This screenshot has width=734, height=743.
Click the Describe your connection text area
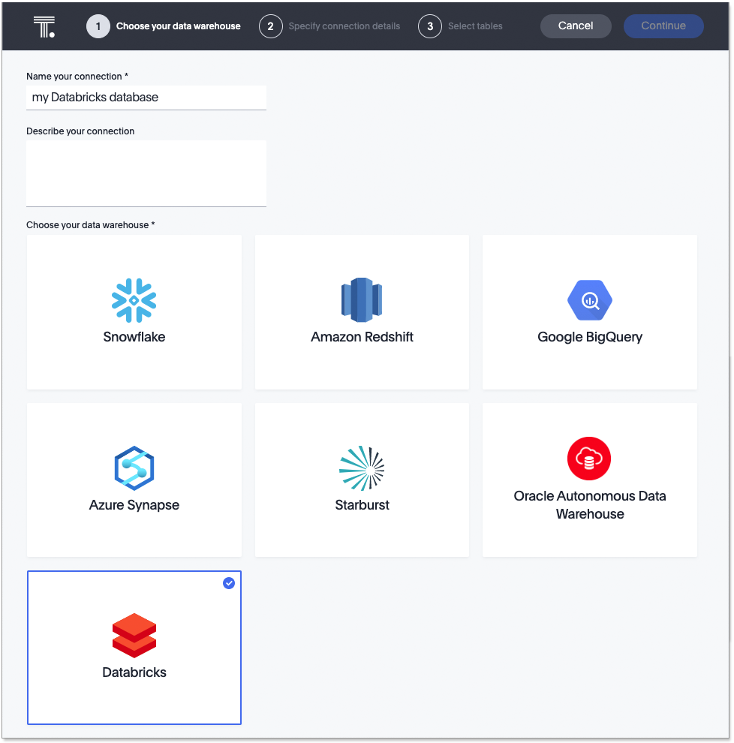(x=146, y=173)
